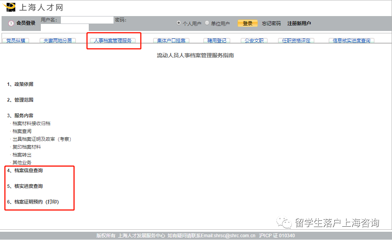Screen dimensions: 392x240
Task: Switch to the 人事档案管理服务 tab
Action: pos(114,40)
